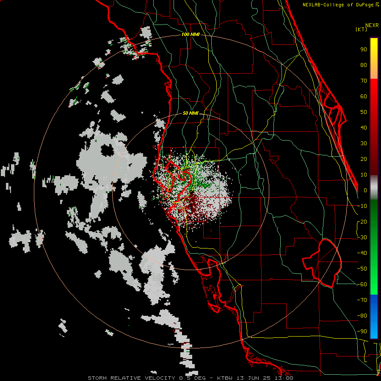Click the positive 80 scale value
Screen dimensions: 381x381
364,65
